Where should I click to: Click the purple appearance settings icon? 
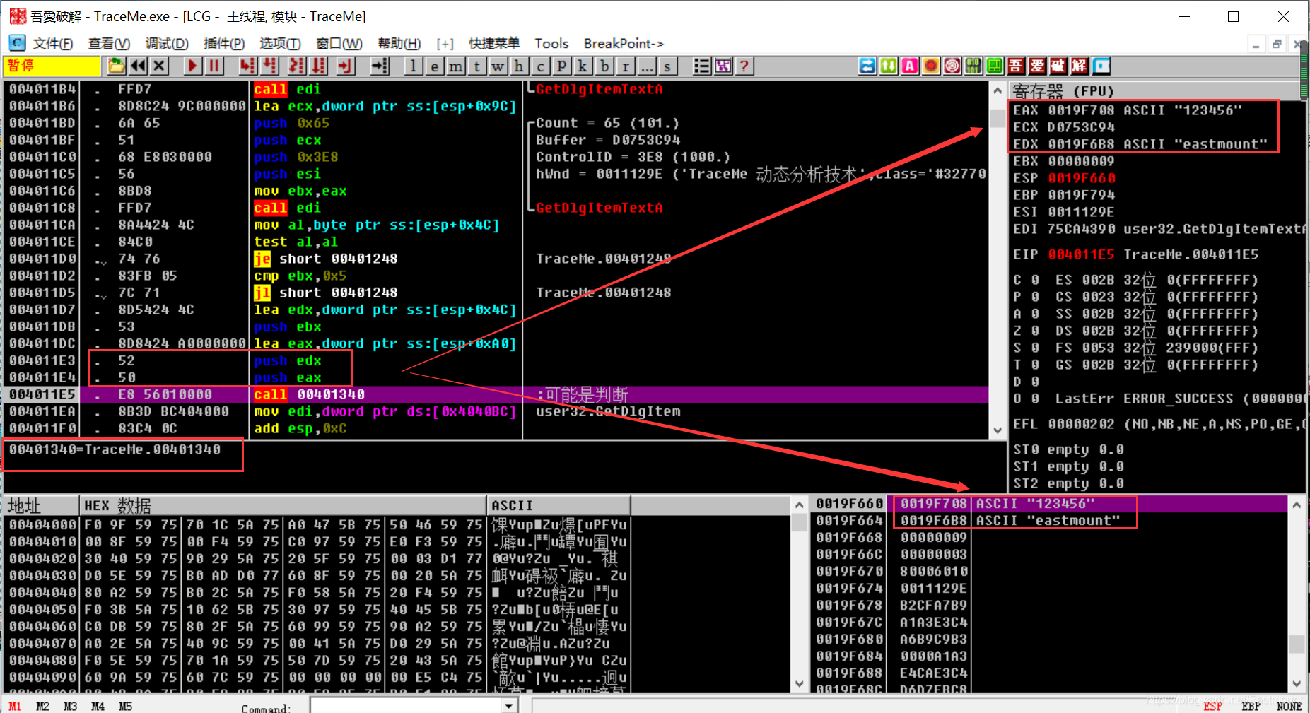[723, 66]
